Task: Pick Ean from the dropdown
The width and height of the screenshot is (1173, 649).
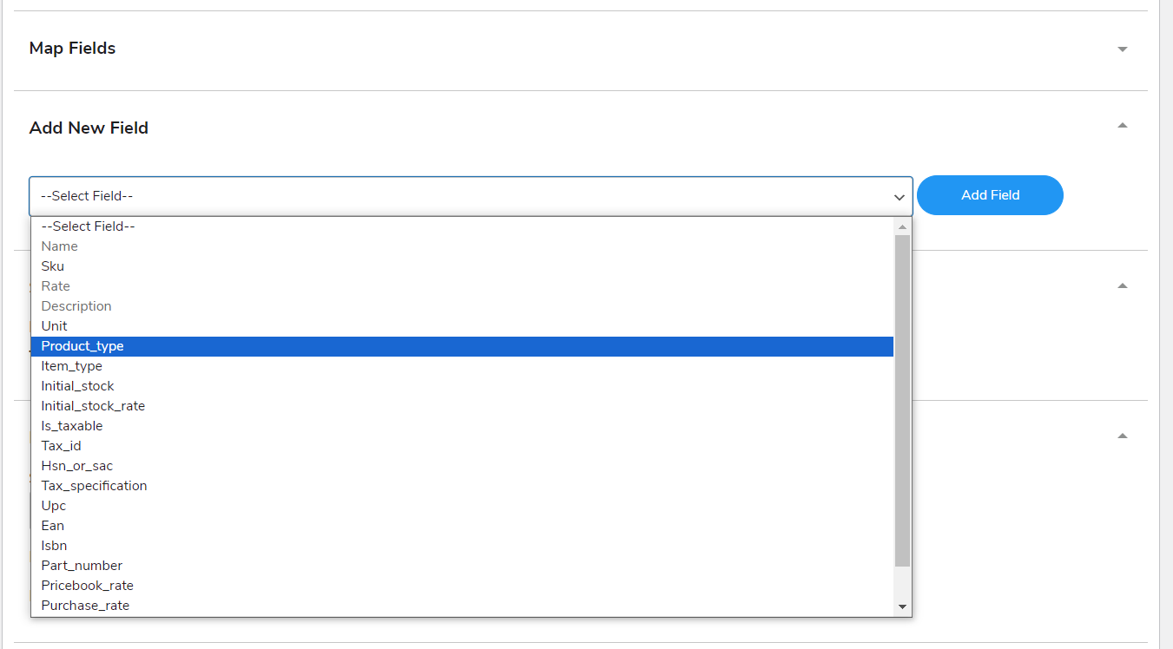Action: 52,525
